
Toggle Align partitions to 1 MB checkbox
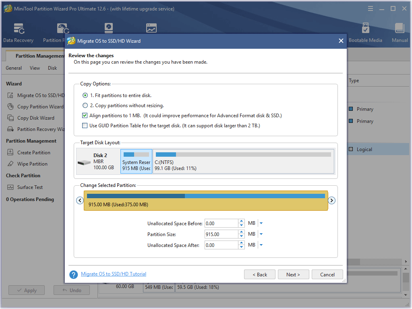pyautogui.click(x=85, y=115)
